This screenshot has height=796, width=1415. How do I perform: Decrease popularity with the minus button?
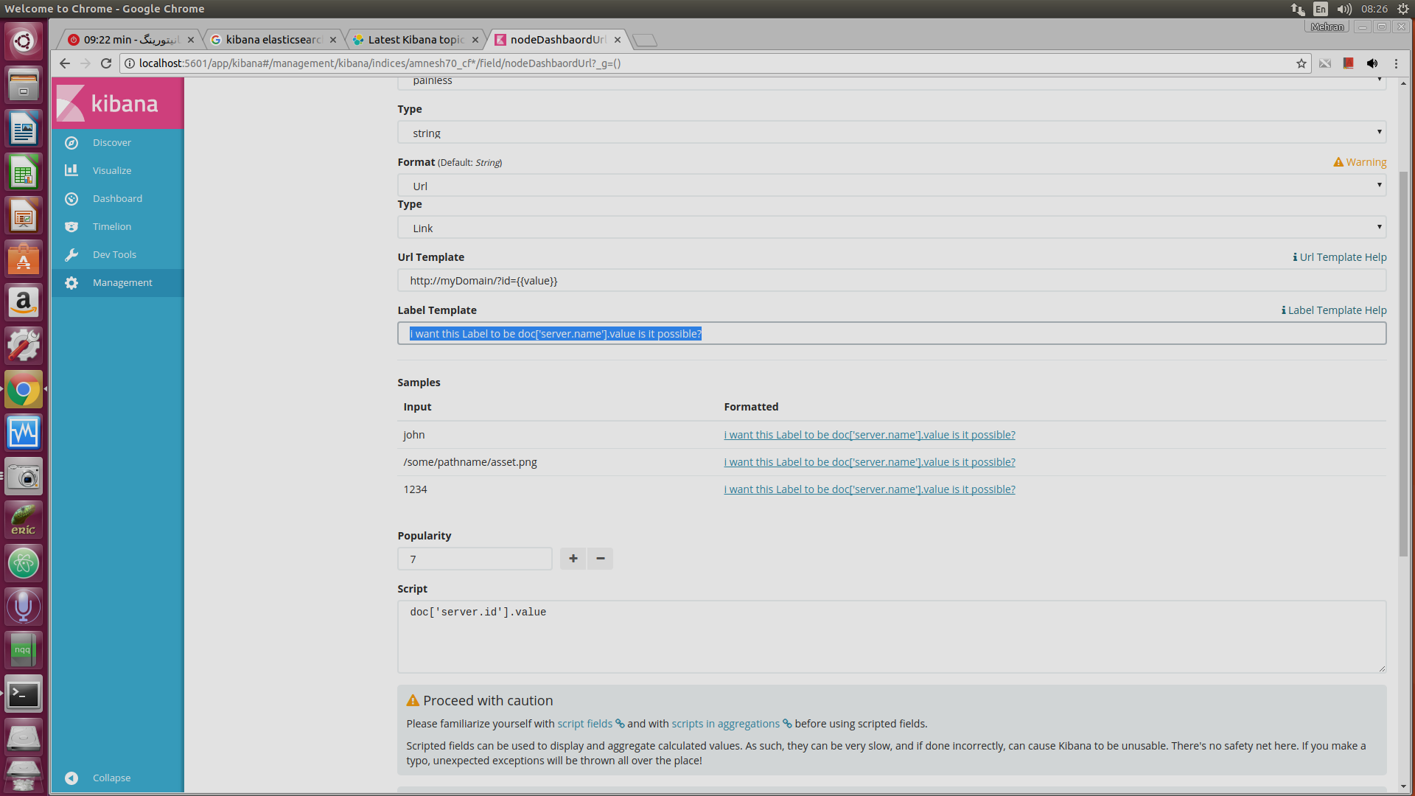tap(601, 559)
